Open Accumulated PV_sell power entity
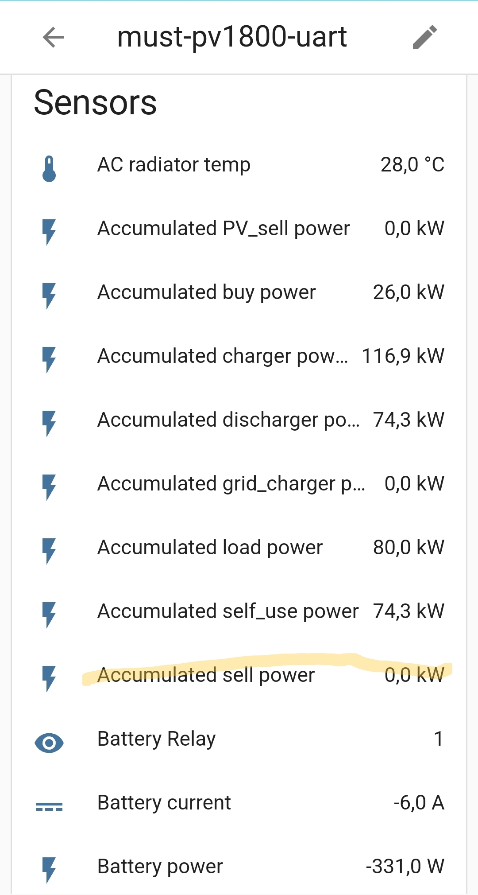The height and width of the screenshot is (895, 478). 224,229
